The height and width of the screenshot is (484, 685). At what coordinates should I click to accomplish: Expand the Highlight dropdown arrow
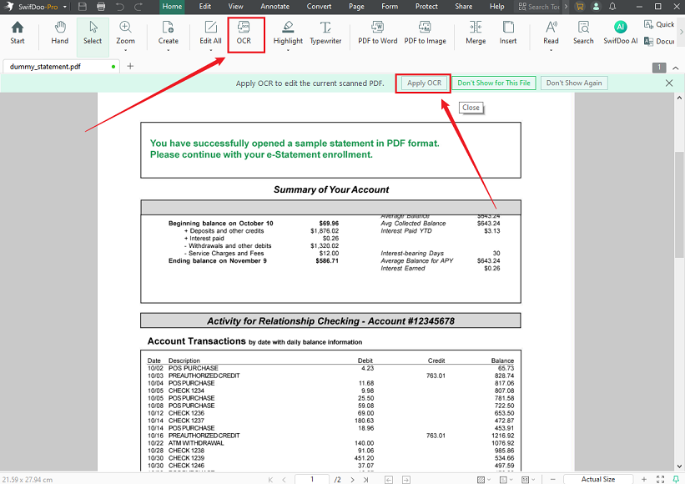[x=288, y=50]
